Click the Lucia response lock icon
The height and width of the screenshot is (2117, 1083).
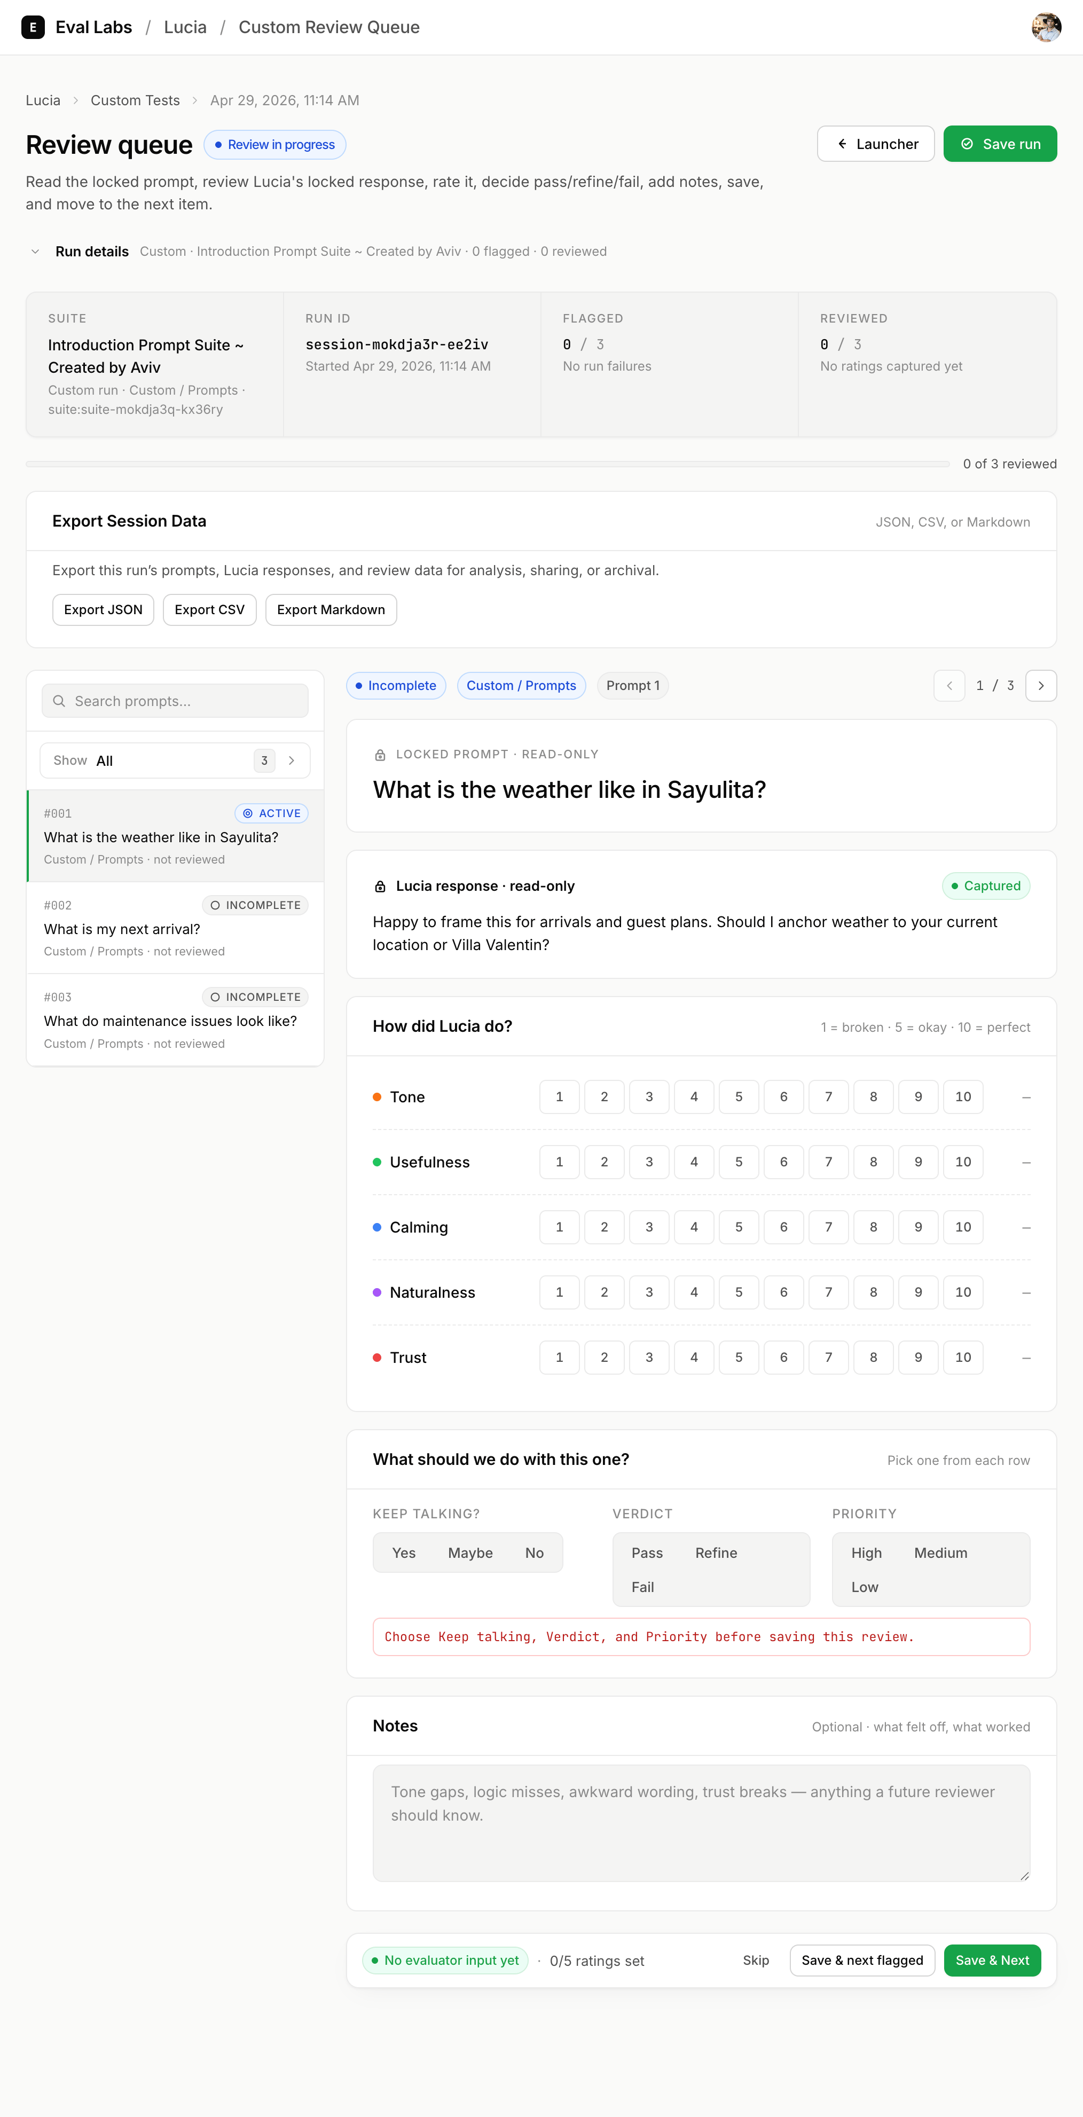tap(380, 886)
